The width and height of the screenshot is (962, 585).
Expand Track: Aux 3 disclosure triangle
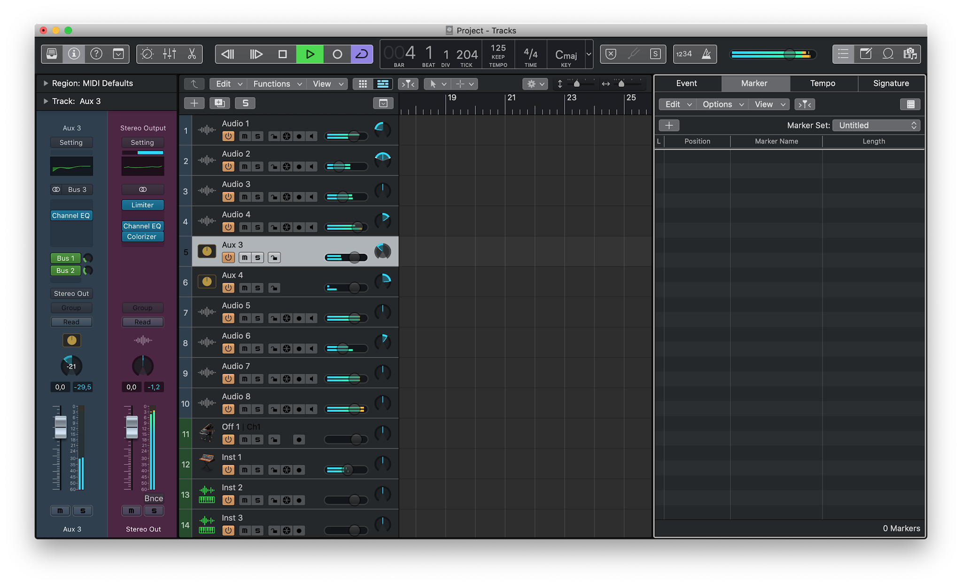pos(46,101)
